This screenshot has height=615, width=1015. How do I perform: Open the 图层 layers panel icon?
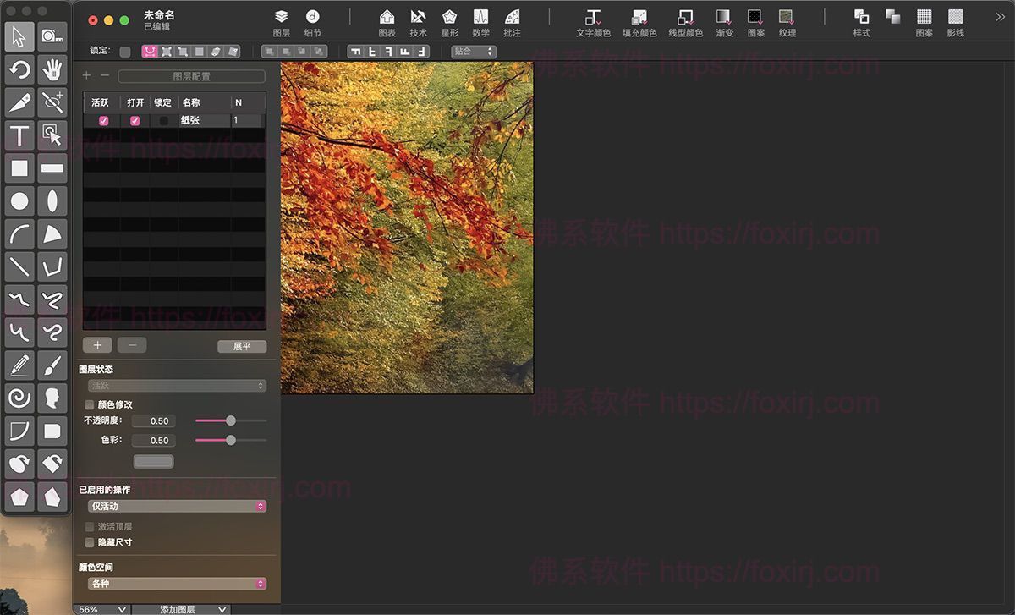click(x=282, y=22)
